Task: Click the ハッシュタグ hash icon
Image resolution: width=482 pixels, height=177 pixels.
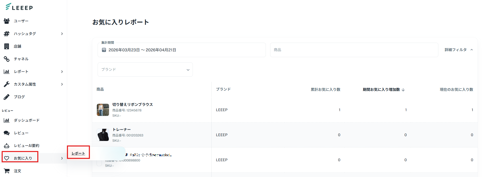Action: (x=7, y=33)
